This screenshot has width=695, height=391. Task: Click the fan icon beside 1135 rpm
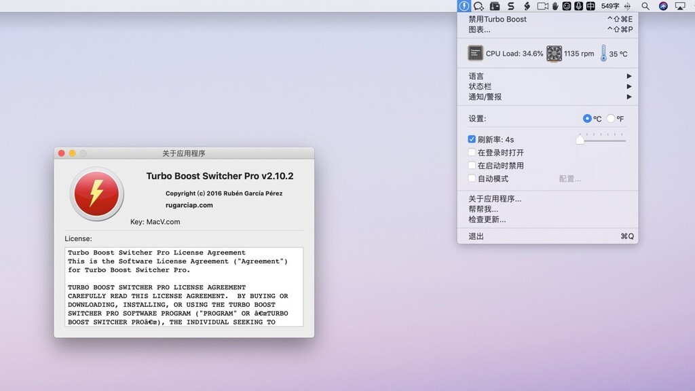click(554, 54)
